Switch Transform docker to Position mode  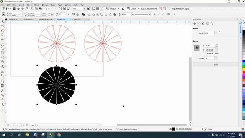coord(195,24)
